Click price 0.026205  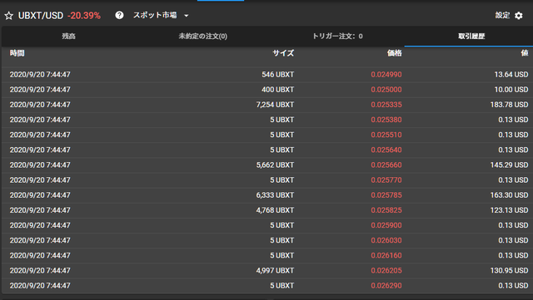click(x=386, y=270)
